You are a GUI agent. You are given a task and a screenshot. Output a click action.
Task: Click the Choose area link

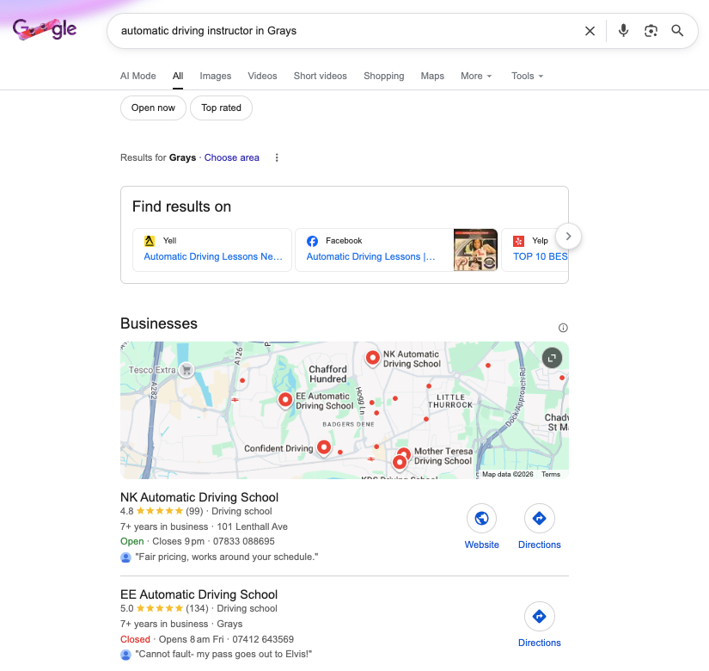click(231, 157)
